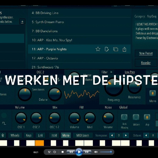The image size is (158, 158).
Task: Adjust the media player volume slider
Action: (x=106, y=152)
